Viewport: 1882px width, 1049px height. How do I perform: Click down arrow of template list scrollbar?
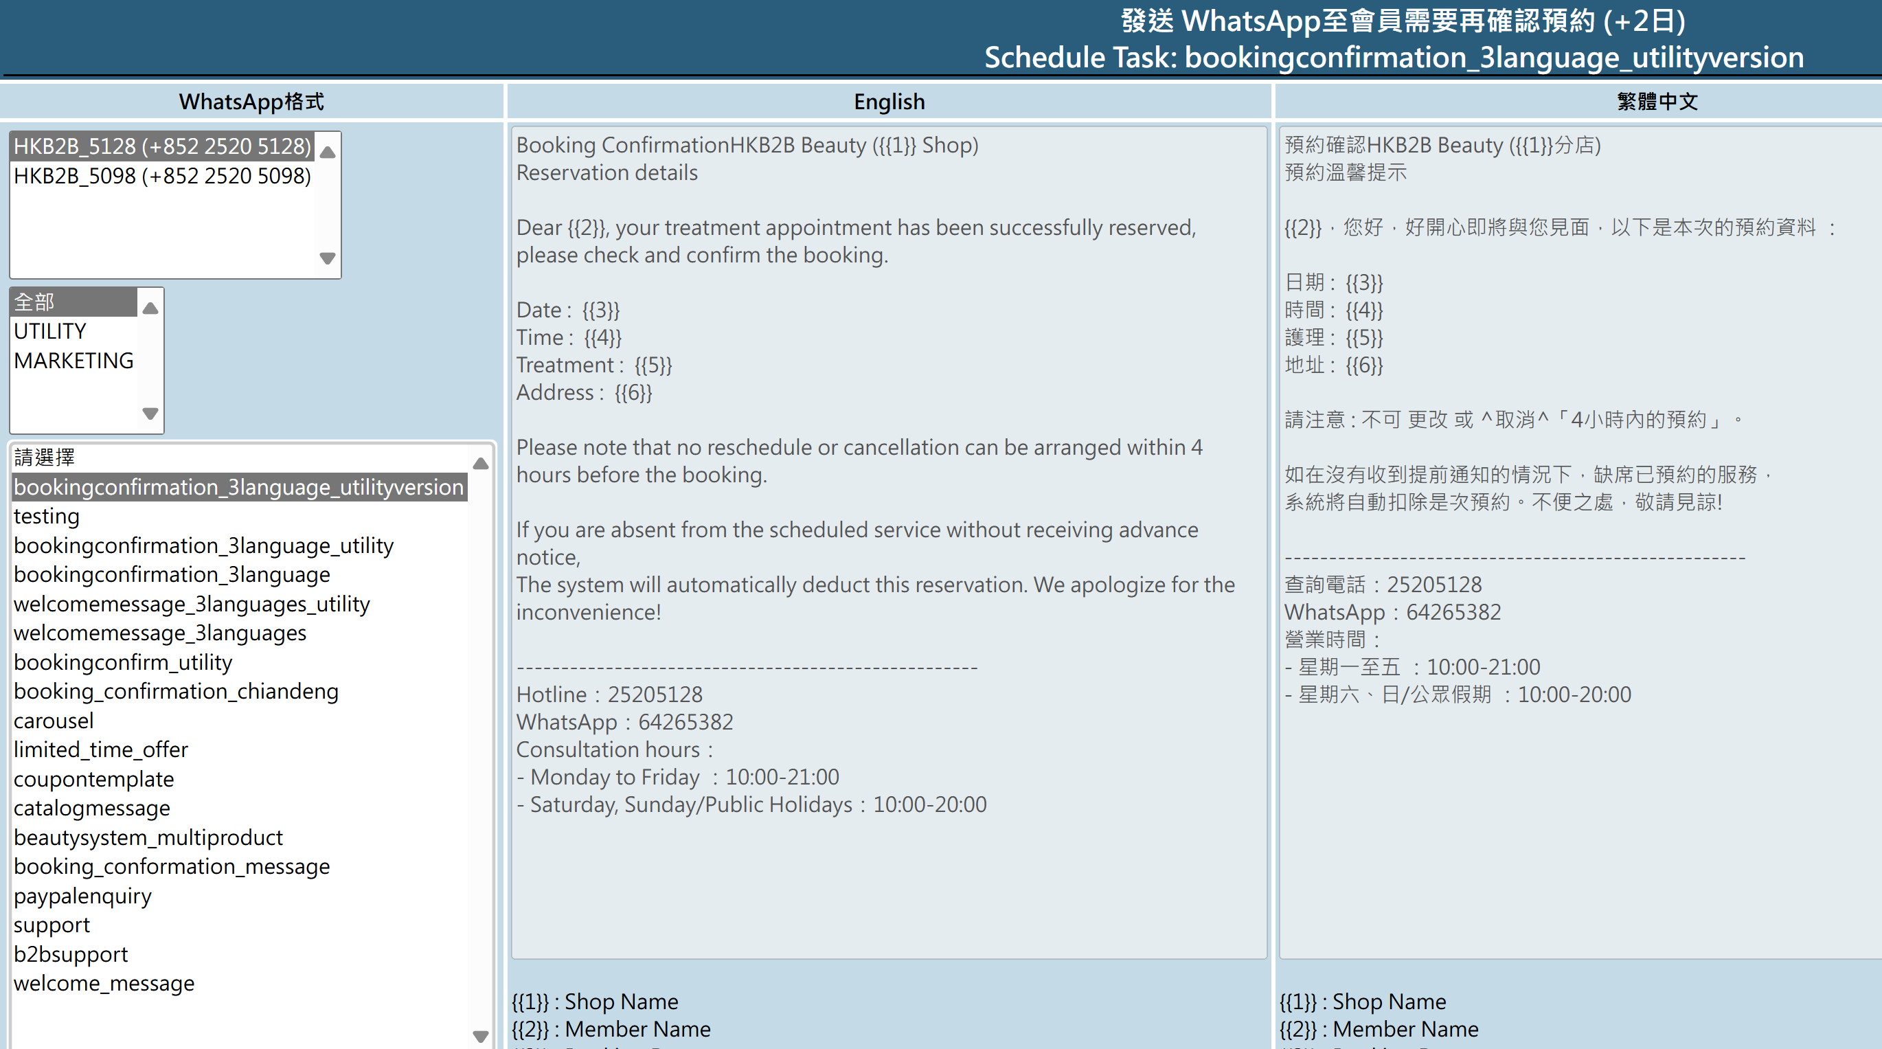point(481,1036)
